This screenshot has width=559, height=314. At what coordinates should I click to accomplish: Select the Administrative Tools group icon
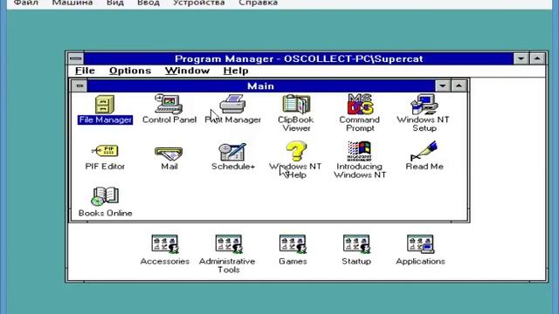229,244
